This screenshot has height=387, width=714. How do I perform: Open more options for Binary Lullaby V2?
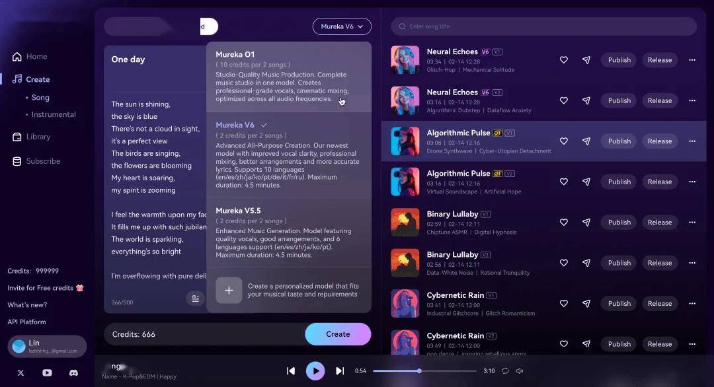pyautogui.click(x=692, y=263)
